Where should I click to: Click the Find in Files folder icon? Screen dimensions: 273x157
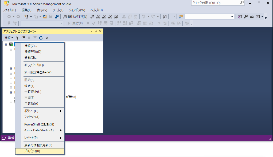click(181, 17)
